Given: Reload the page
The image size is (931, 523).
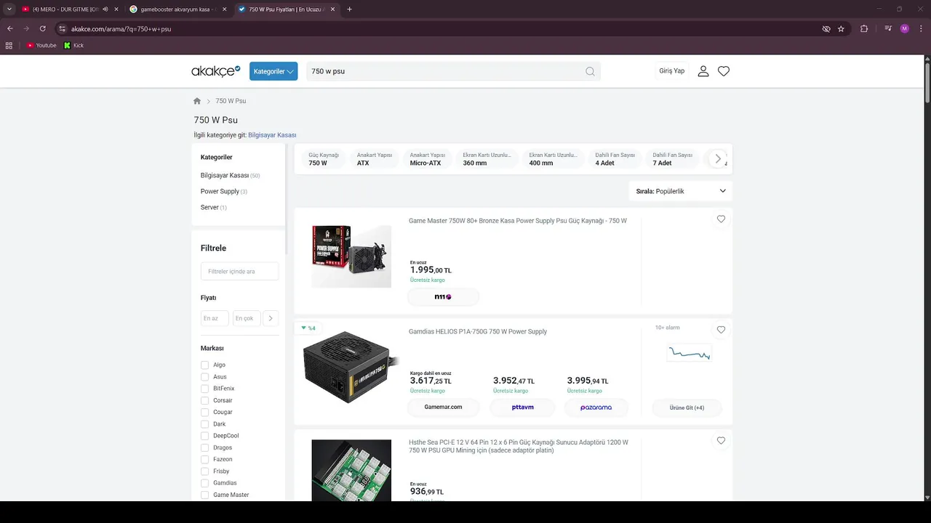Looking at the screenshot, I should click(43, 28).
